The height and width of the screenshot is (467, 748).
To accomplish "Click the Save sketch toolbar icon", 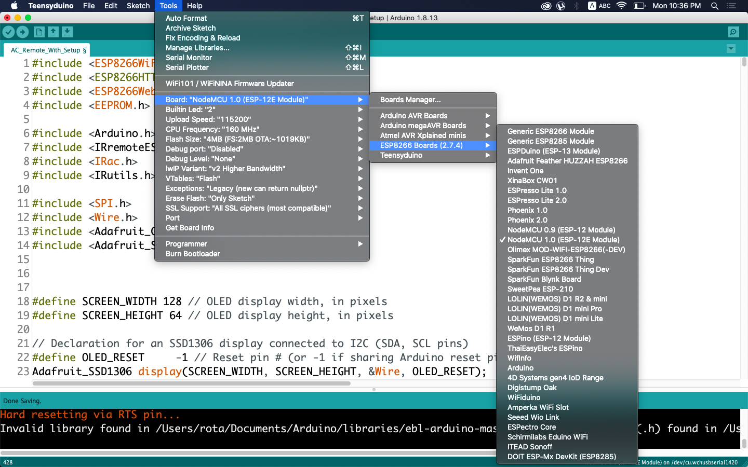I will point(68,32).
